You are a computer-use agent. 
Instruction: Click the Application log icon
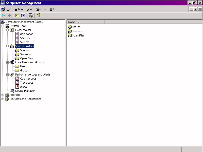[x=17, y=34]
